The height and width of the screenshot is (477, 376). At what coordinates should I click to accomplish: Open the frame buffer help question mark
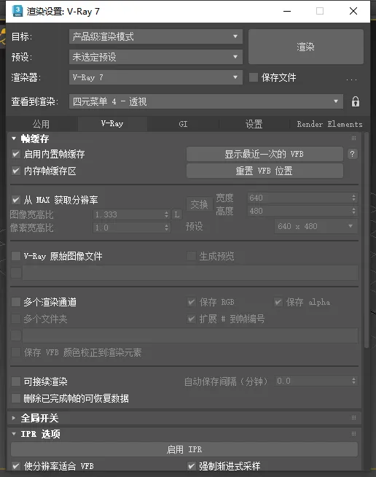coord(352,154)
